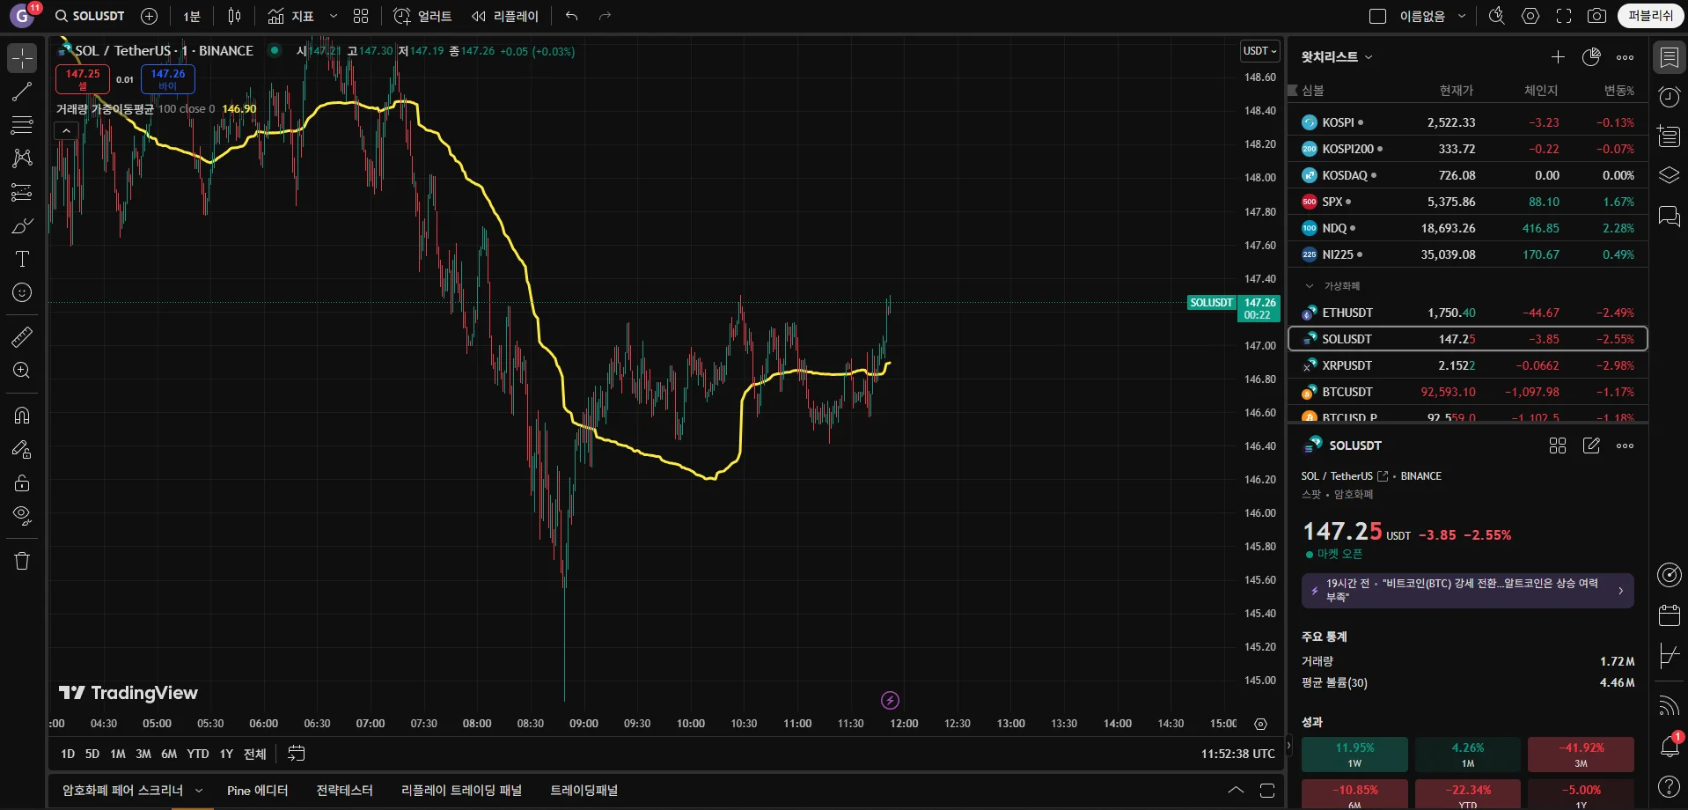Remove drawings with the trash icon
The height and width of the screenshot is (810, 1688).
(22, 561)
